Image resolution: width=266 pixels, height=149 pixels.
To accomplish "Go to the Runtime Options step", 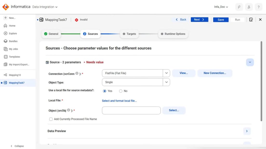I will pyautogui.click(x=173, y=34).
